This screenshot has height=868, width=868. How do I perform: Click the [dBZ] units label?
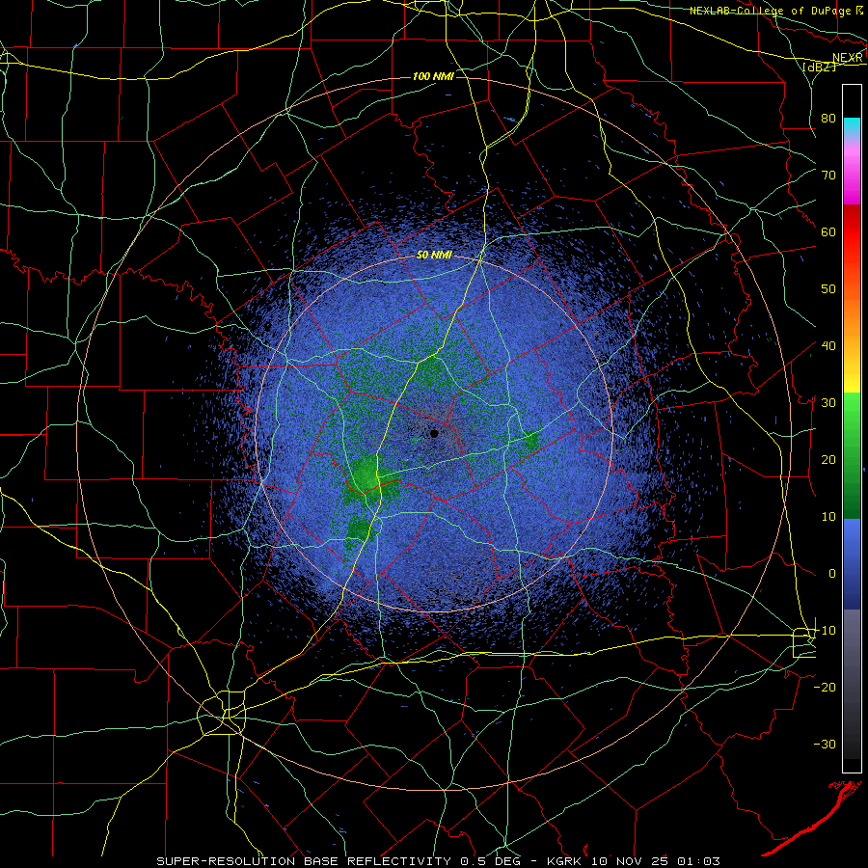[819, 67]
